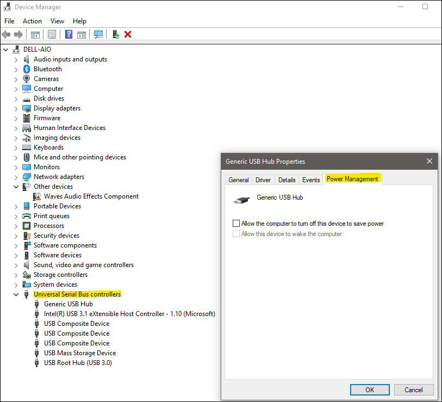Click OK in Generic USB Hub Properties

tap(370, 390)
